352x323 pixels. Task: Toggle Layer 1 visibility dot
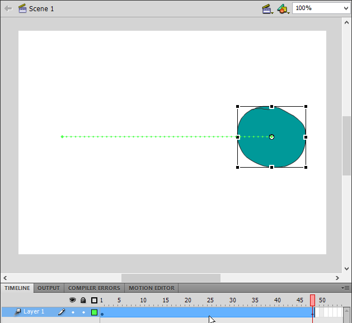point(73,312)
